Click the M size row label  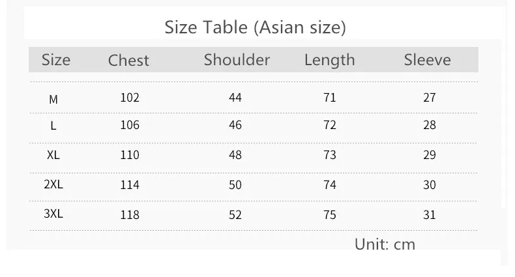53,100
